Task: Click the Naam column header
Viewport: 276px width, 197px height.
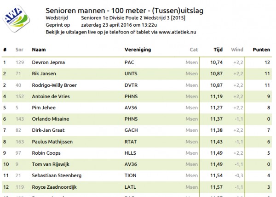Action: point(39,50)
